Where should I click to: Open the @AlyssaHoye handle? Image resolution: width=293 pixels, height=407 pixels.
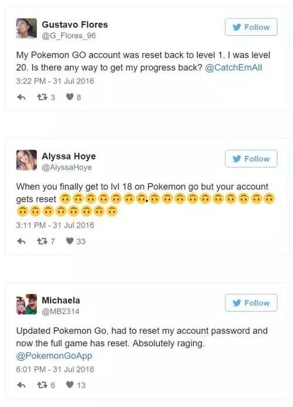[x=67, y=167]
